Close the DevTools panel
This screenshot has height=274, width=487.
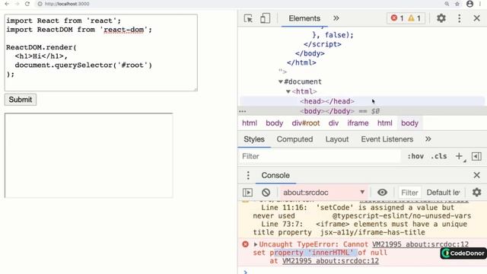(x=477, y=18)
